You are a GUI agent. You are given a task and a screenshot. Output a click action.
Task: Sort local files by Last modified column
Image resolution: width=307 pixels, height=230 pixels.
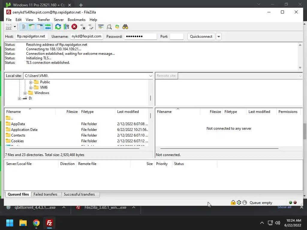coord(132,112)
